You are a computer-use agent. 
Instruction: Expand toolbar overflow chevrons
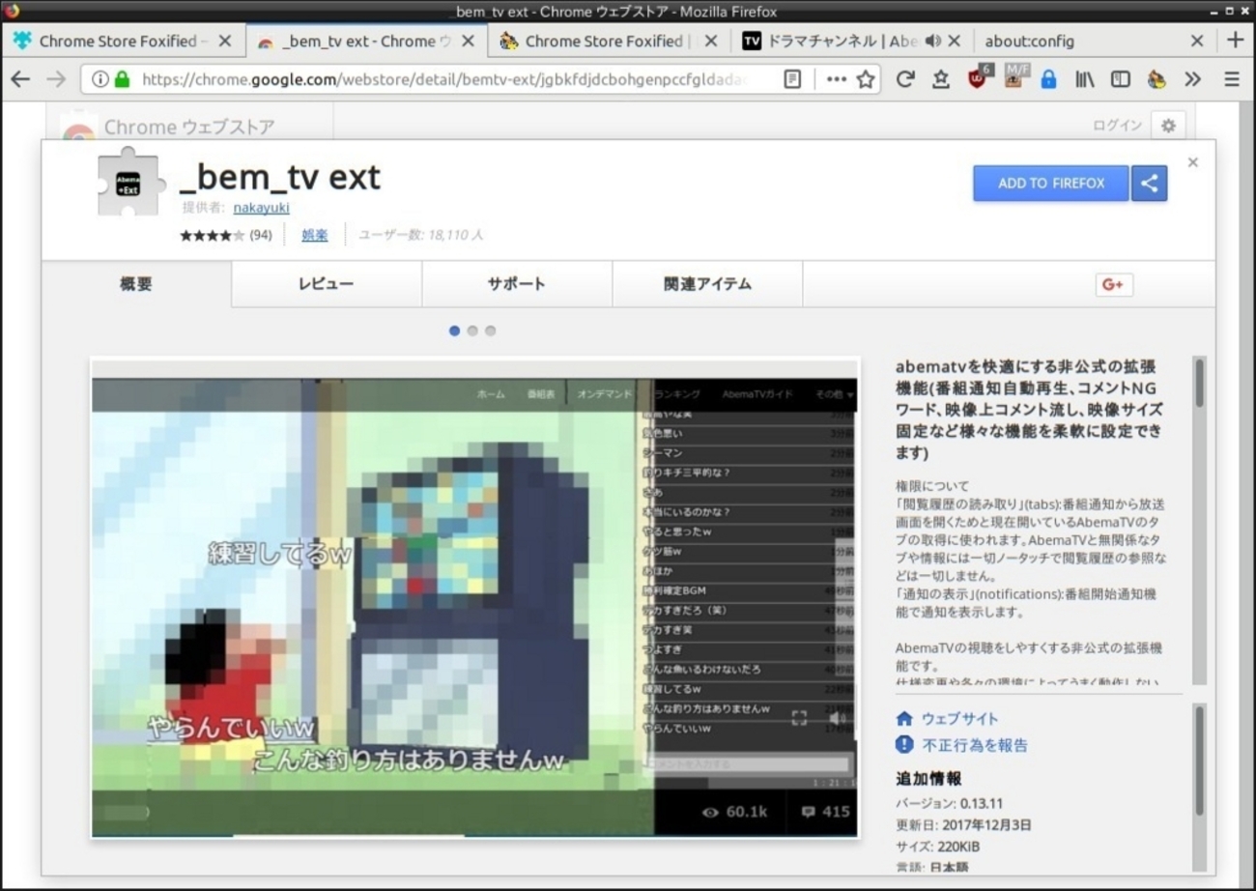1192,79
